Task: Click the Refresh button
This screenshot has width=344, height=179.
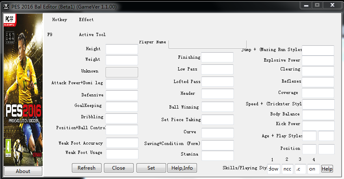Action: coord(87,168)
